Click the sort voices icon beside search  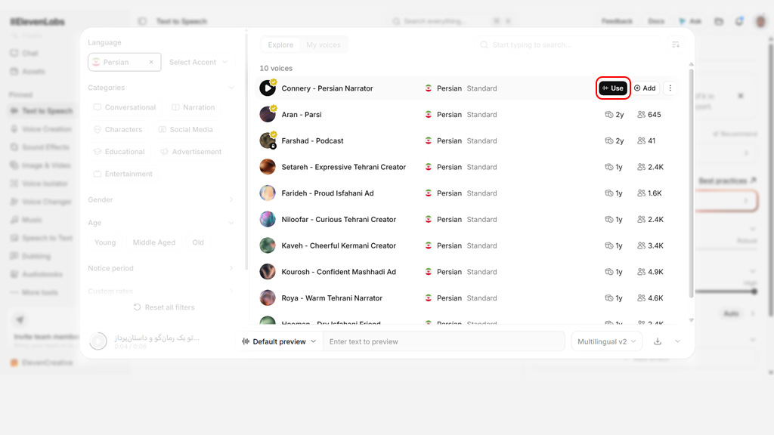[676, 45]
